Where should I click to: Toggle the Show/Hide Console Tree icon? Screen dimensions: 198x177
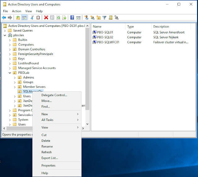coord(24,18)
